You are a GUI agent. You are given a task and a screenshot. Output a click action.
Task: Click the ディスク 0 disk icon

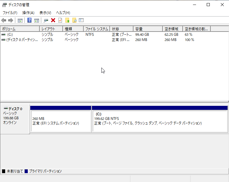click(x=6, y=108)
